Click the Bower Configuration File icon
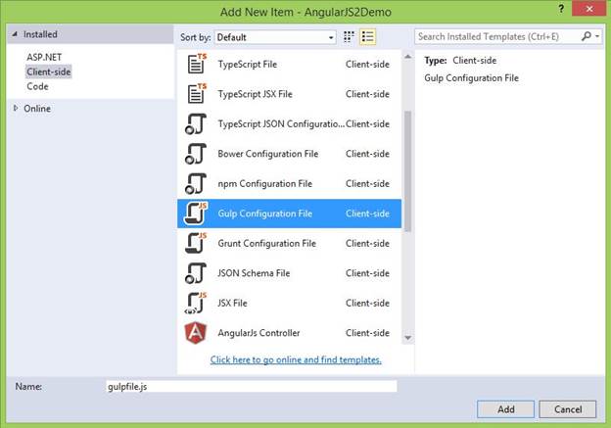This screenshot has width=611, height=428. tap(196, 154)
